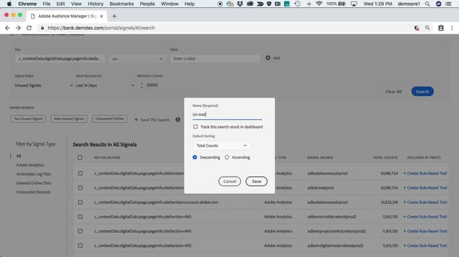Click the Spotlight search icon in menu bar

point(427,4)
